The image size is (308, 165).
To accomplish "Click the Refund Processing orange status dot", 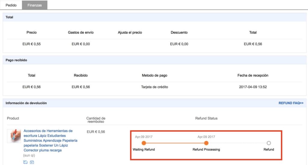I will [x=206, y=143].
